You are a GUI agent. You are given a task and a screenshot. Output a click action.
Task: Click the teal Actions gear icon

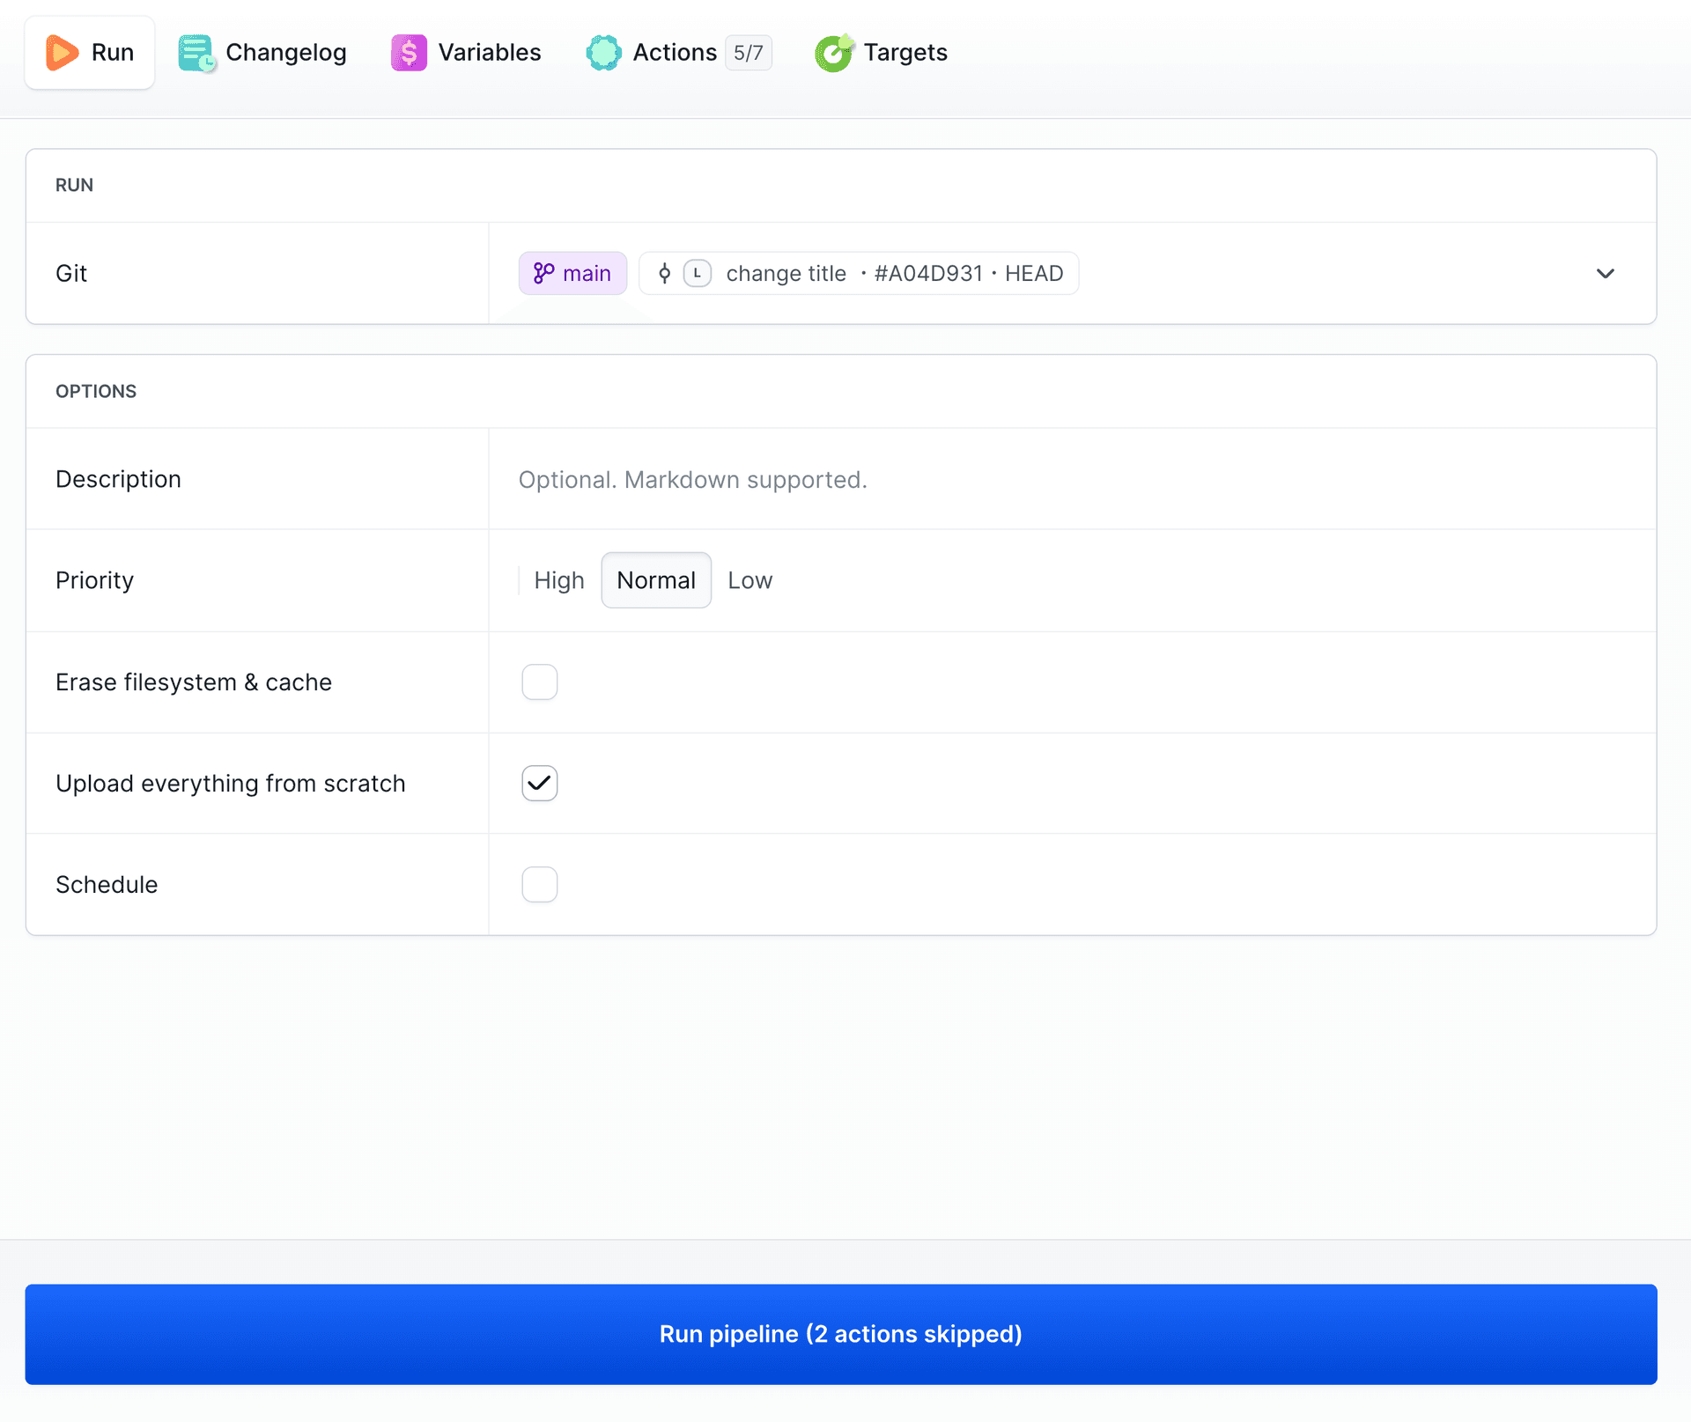[603, 53]
